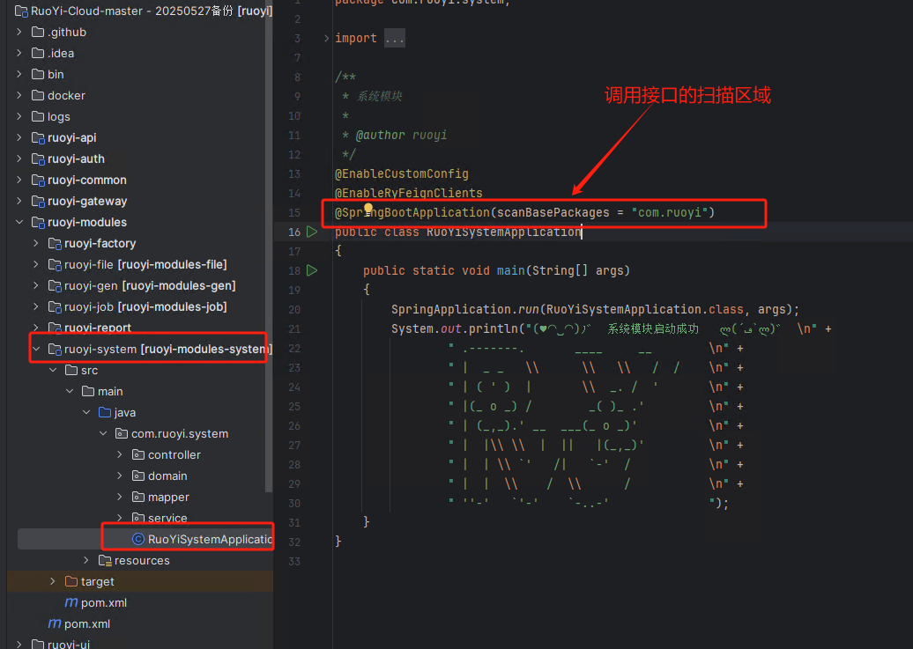Image resolution: width=913 pixels, height=649 pixels.
Task: Collapse the ruoyi-modules chevron
Action: [x=19, y=222]
